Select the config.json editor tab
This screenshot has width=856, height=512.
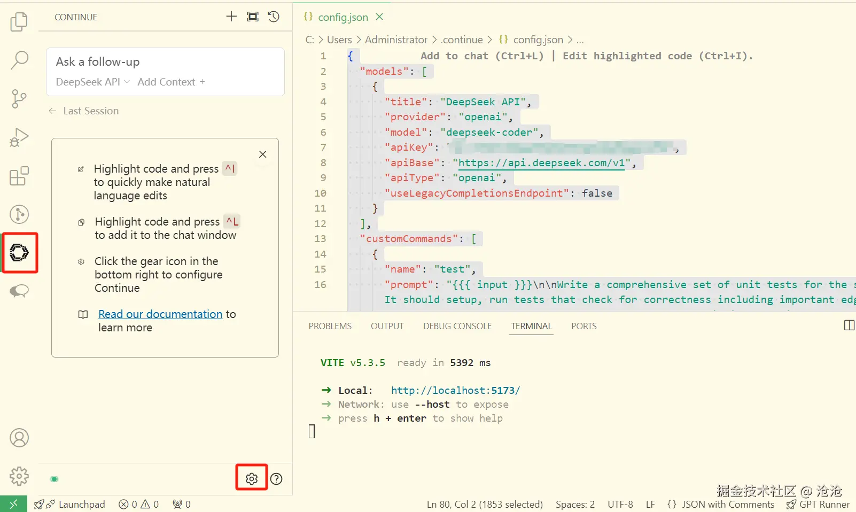pyautogui.click(x=342, y=17)
